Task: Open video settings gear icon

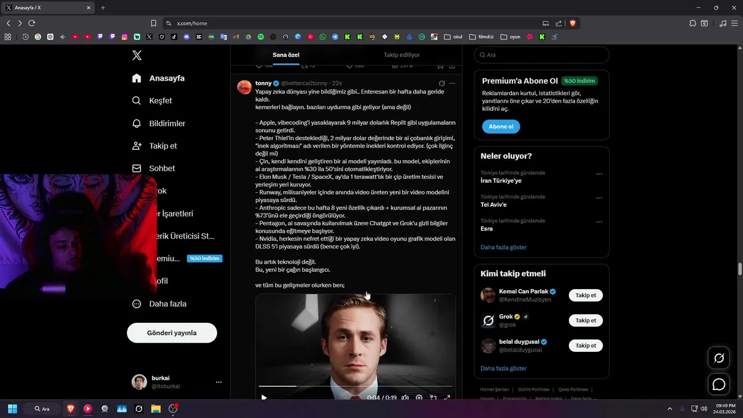Action: [x=419, y=398]
